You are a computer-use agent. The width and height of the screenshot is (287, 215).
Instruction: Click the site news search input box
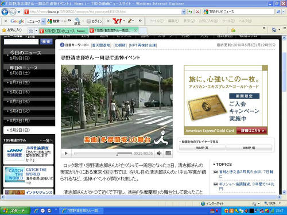click(21, 42)
